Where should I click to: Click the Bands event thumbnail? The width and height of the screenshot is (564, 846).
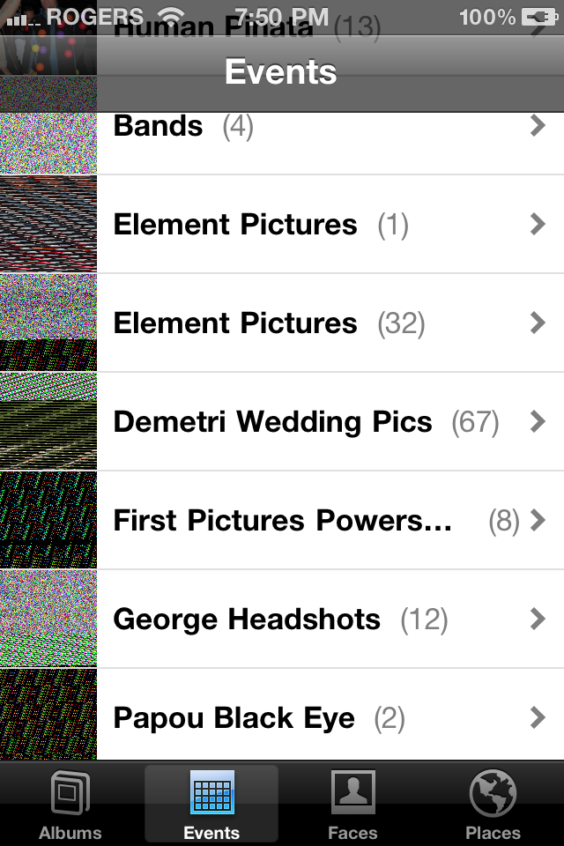coord(48,143)
